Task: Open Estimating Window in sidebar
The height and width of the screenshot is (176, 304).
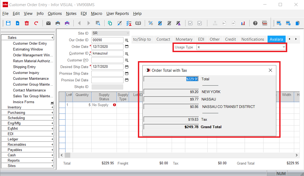Action: click(x=28, y=49)
